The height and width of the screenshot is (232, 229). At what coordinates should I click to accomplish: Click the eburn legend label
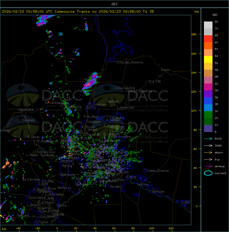tap(219, 153)
